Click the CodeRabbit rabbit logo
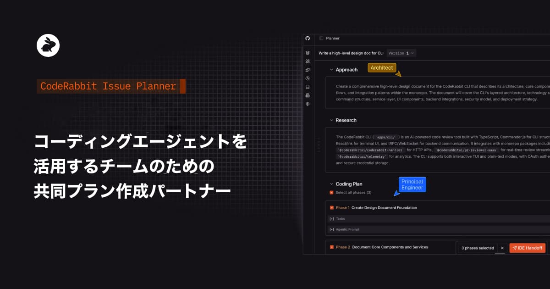Image resolution: width=550 pixels, height=289 pixels. [x=48, y=44]
